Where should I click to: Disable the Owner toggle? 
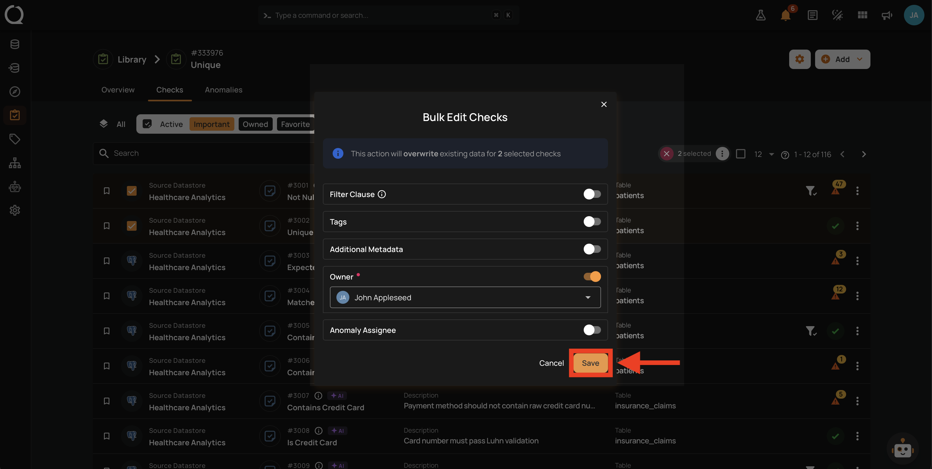tap(592, 277)
